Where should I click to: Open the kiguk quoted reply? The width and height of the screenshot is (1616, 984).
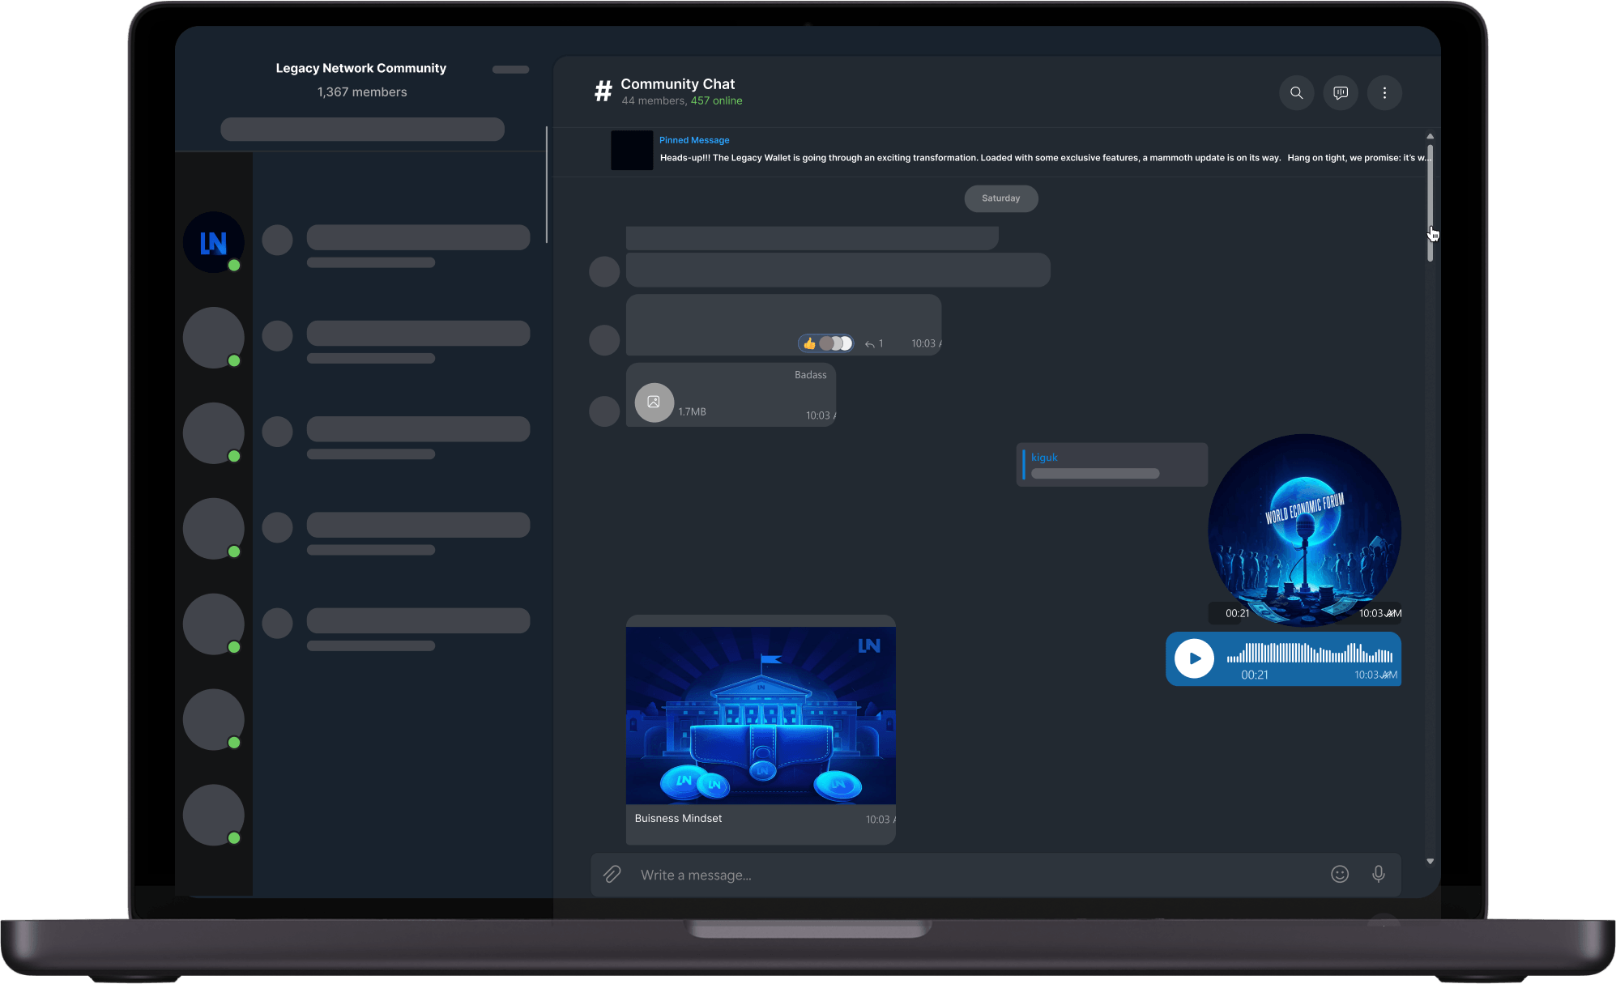pyautogui.click(x=1111, y=465)
